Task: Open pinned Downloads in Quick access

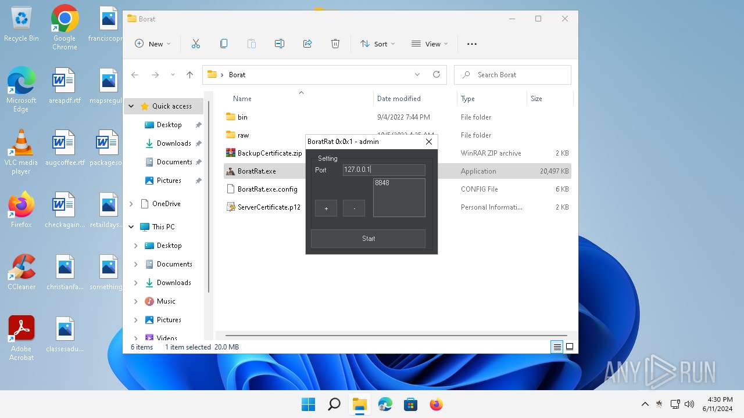Action: click(x=174, y=143)
